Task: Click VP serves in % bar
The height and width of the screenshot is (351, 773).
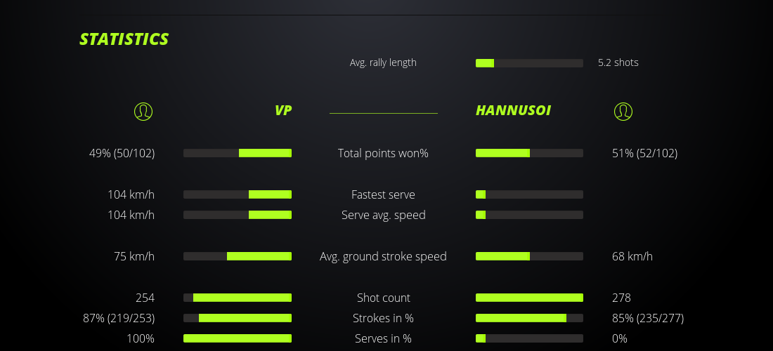Action: (238, 338)
